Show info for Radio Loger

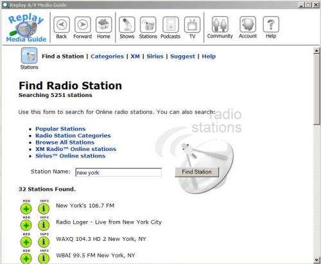pos(44,225)
